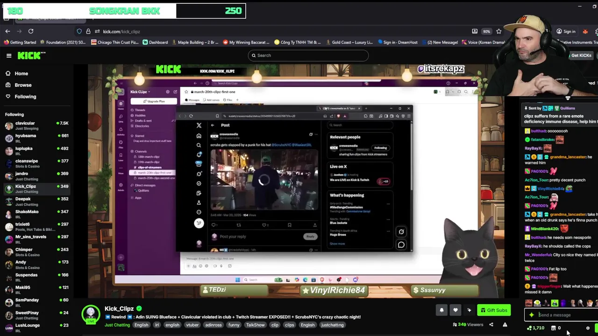Open ShakoMako's IRL channel
598x336 pixels.
(36, 214)
